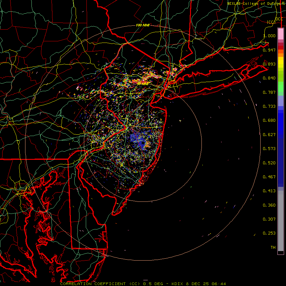Click the [CC] legend title

[x=271, y=22]
